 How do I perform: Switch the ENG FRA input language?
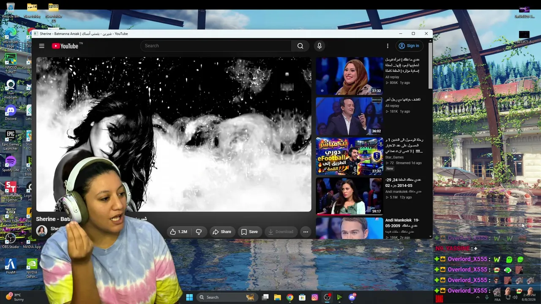[497, 297]
